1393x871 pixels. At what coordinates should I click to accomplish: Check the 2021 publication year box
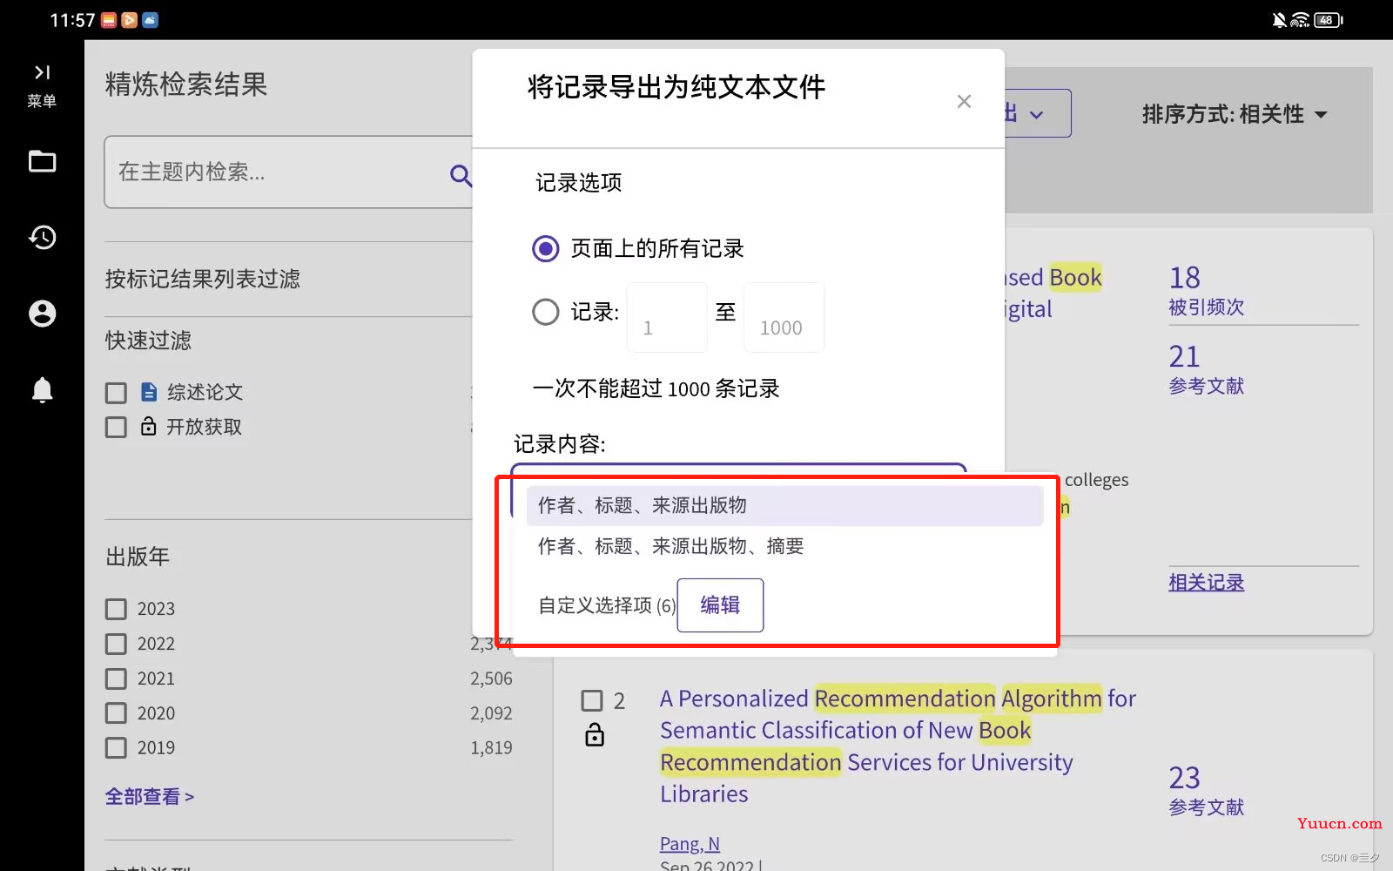[x=116, y=679]
